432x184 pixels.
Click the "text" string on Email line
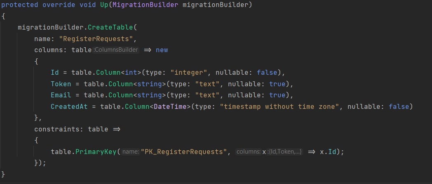[207, 95]
